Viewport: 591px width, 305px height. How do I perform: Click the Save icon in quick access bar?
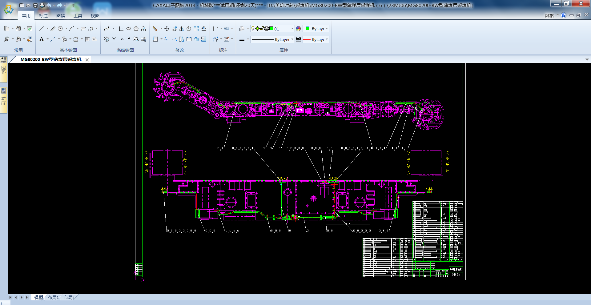tap(35, 5)
